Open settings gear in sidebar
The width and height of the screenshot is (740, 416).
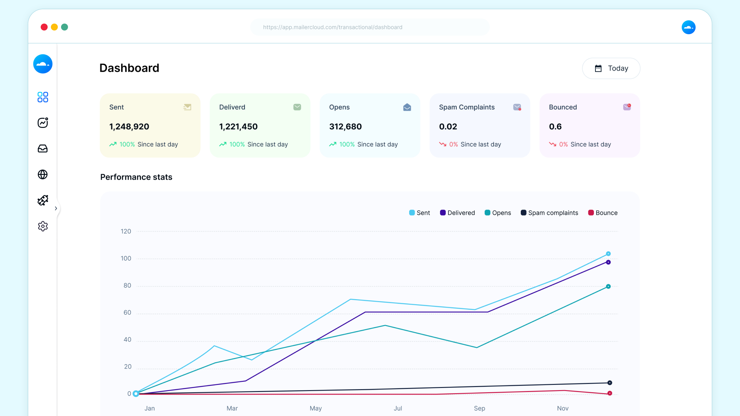(x=43, y=226)
